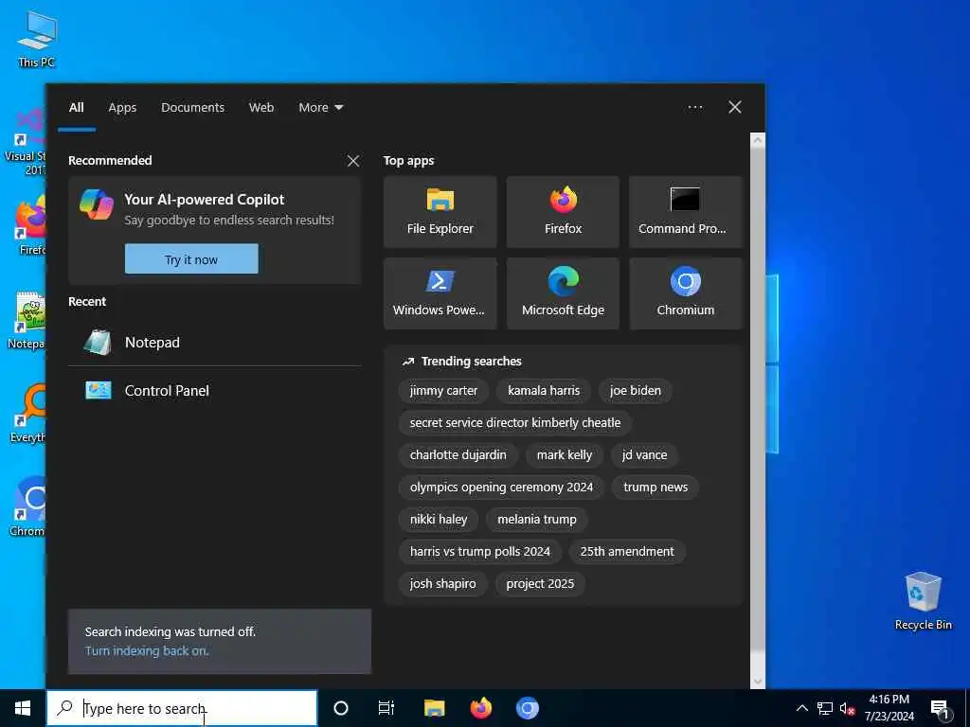Search trending topic joe biden
970x727 pixels.
coord(636,391)
